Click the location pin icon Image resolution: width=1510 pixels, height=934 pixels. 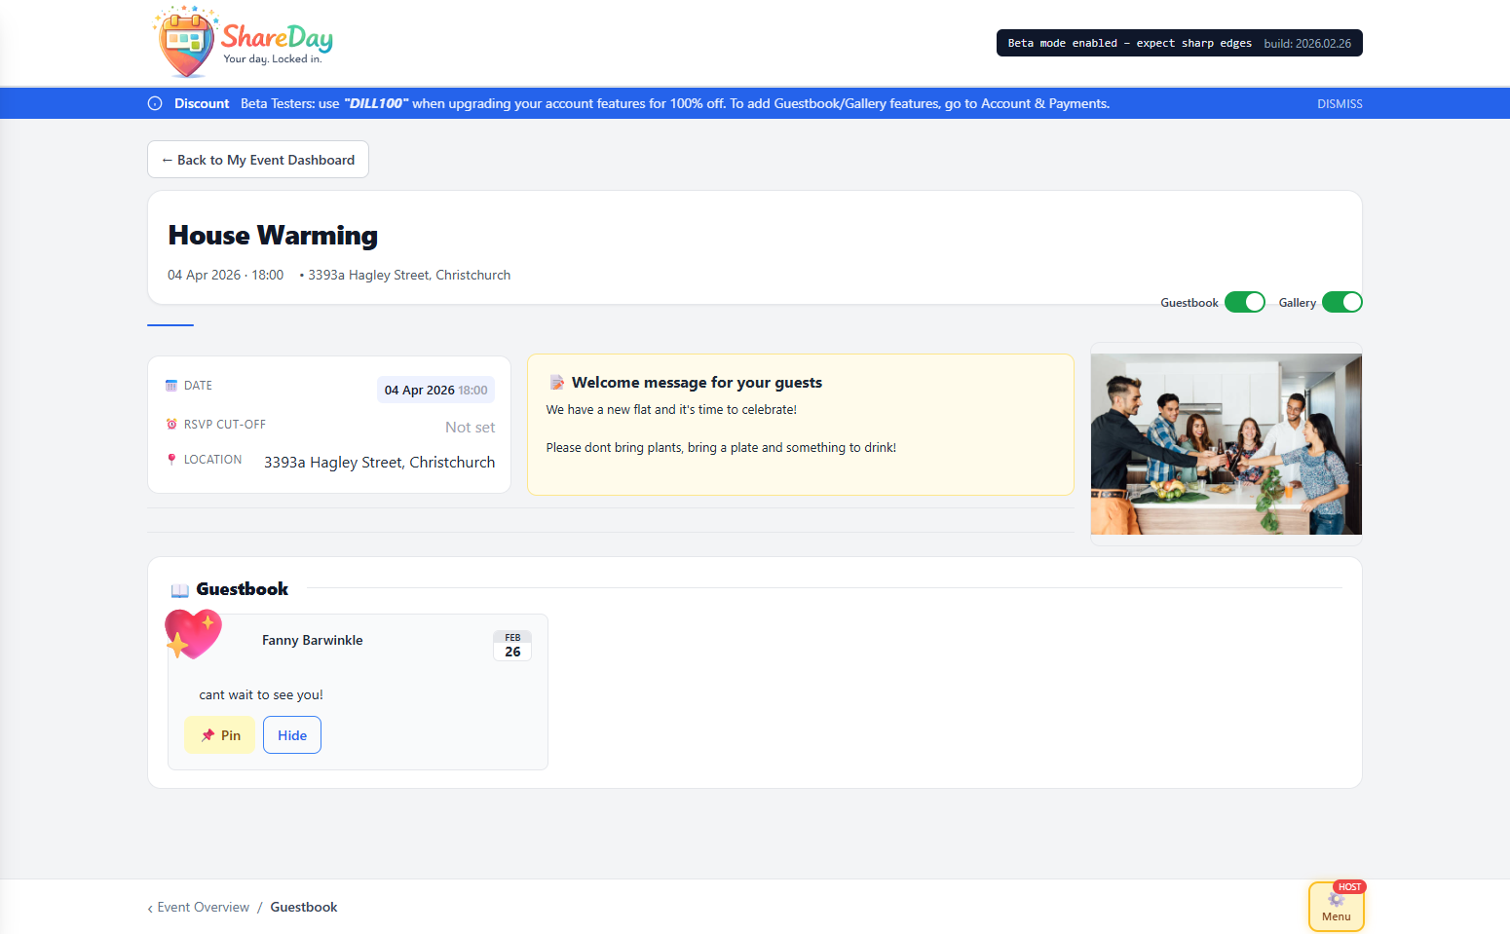click(x=171, y=459)
